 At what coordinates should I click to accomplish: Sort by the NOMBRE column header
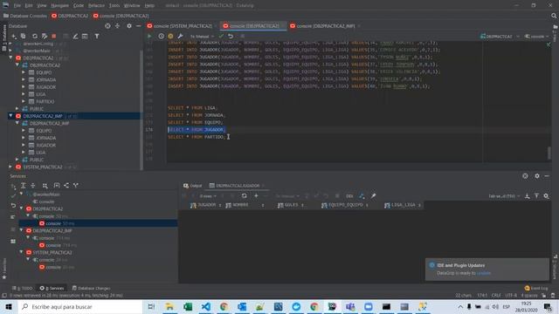click(244, 205)
